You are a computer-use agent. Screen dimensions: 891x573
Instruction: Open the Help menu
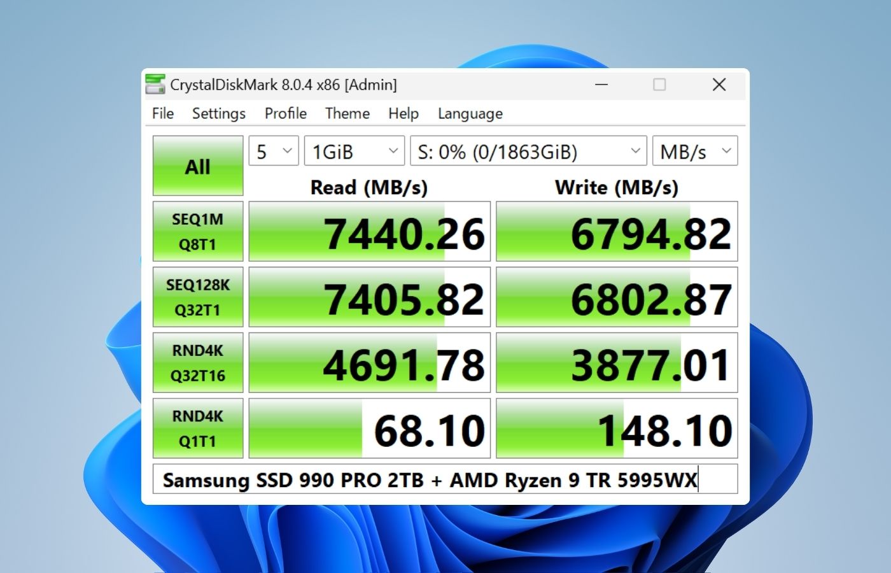[403, 113]
